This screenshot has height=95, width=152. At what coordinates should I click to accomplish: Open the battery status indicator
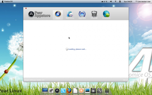(x=120, y=1)
